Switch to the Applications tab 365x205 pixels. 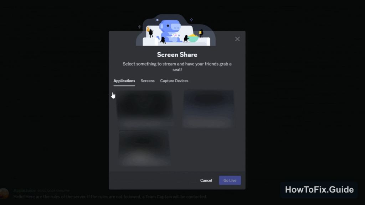(x=124, y=81)
